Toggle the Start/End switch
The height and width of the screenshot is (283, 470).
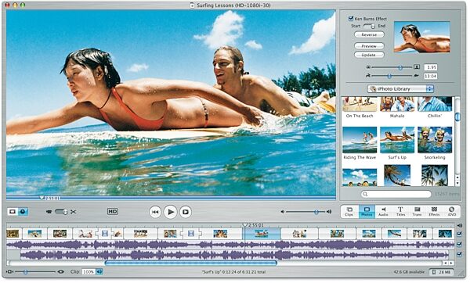point(369,26)
